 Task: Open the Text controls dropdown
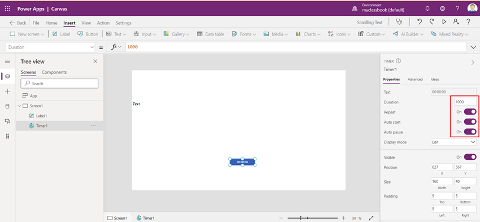(x=116, y=34)
